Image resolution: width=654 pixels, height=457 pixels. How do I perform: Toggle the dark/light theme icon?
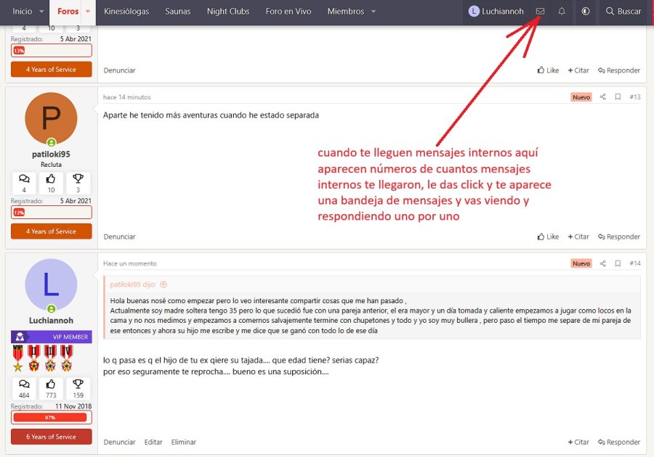586,12
